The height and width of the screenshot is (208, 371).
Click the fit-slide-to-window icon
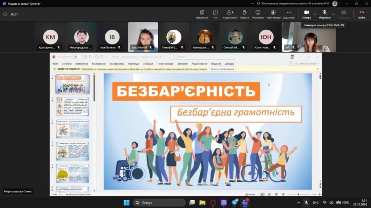[x=320, y=194]
